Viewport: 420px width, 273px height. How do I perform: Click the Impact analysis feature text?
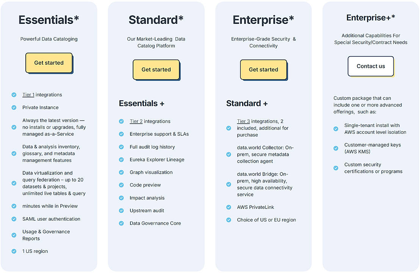pos(147,198)
